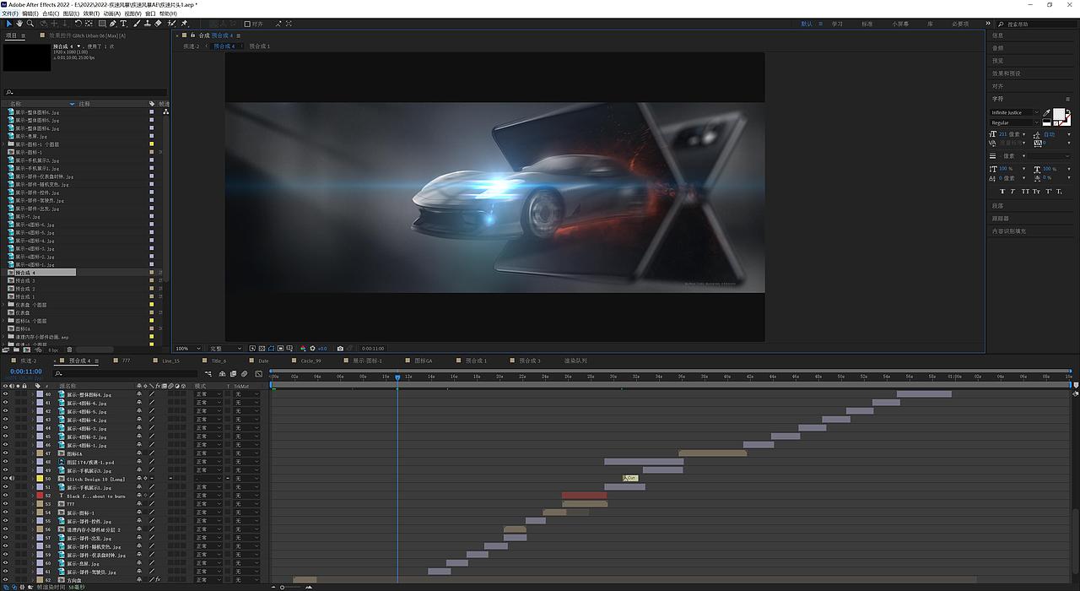Open TrkMat 无 dropdown for layer 41

(x=246, y=403)
